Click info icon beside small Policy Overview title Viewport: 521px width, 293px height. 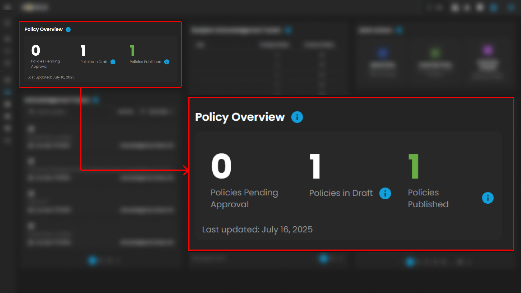click(68, 30)
